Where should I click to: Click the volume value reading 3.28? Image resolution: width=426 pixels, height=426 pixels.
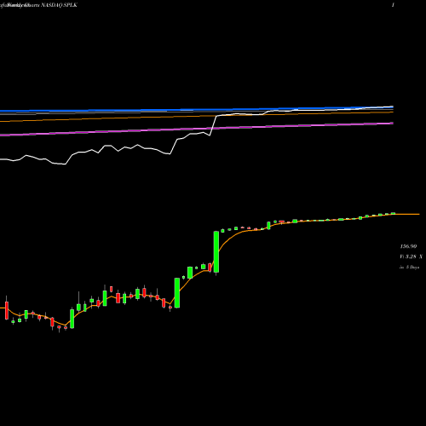point(411,256)
